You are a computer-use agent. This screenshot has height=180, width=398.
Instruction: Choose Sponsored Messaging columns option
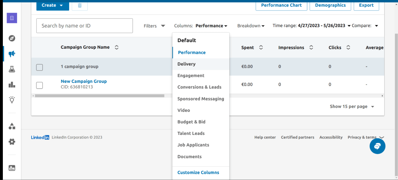tap(201, 99)
